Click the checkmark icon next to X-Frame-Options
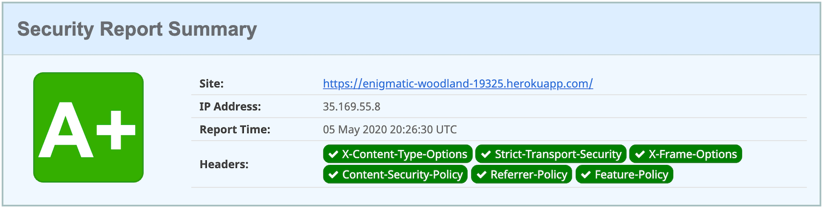Viewport: 823px width, 209px height. tap(640, 155)
